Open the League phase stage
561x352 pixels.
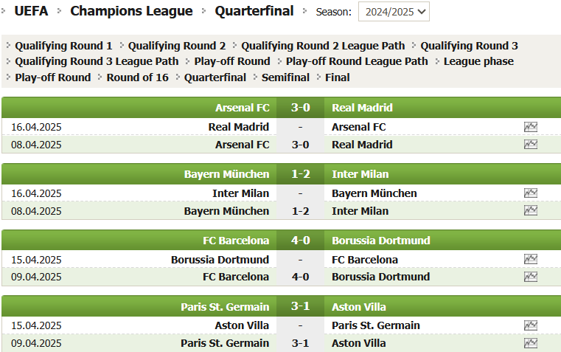tap(478, 61)
